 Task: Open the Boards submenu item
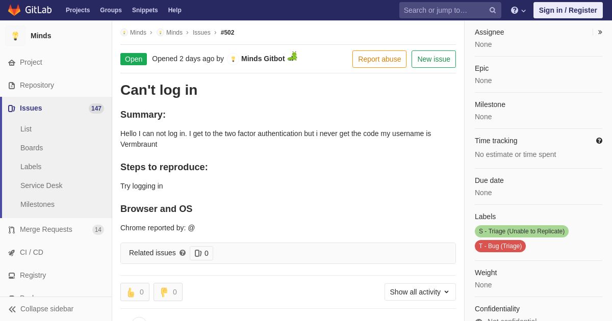pos(32,148)
